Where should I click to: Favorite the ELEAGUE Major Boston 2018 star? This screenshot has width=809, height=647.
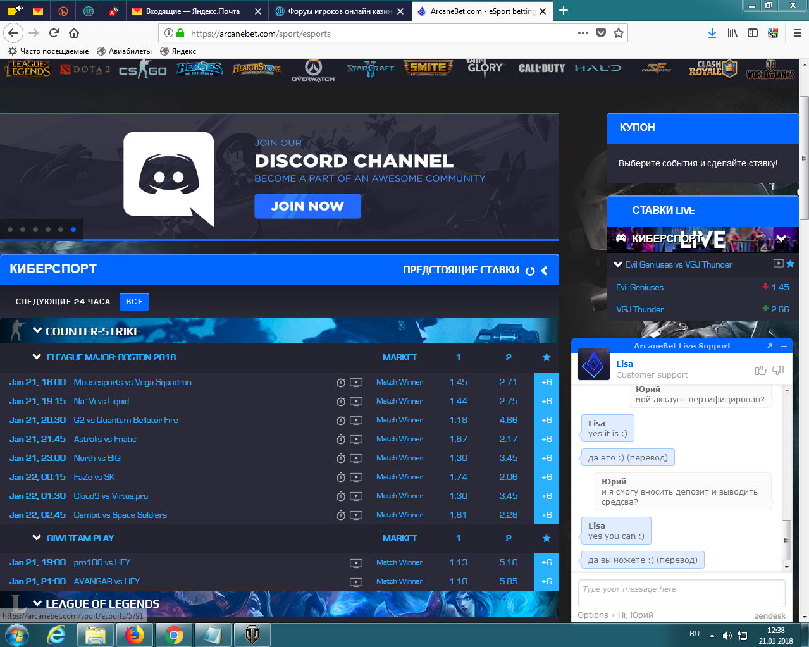[547, 357]
